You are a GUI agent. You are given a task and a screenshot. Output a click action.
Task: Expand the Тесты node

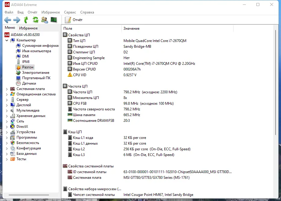tap(7, 159)
